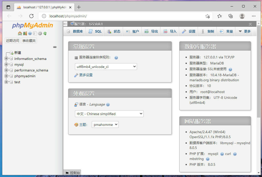The width and height of the screenshot is (262, 177).
Task: Open the 变量 tab
Action: click(226, 31)
